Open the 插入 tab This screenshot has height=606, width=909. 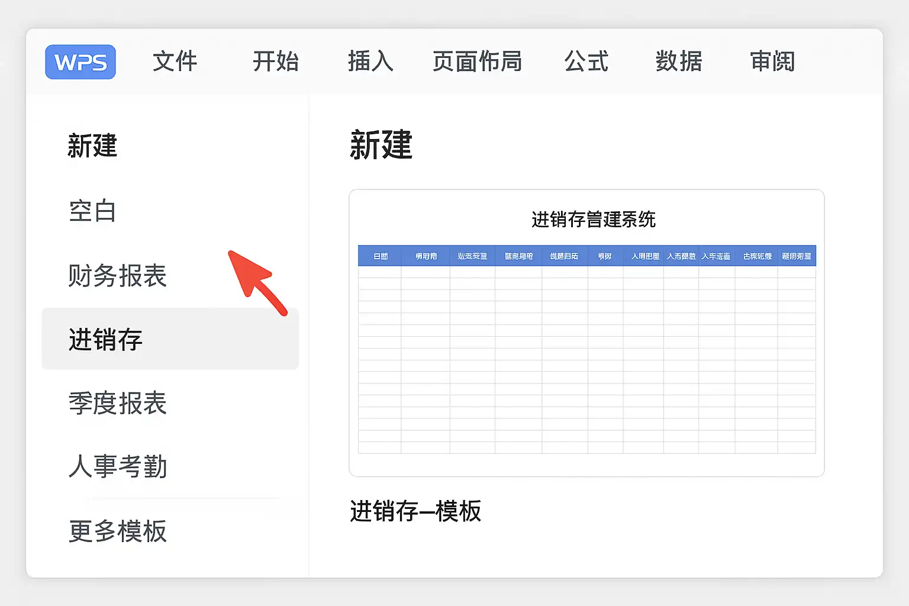coord(370,62)
